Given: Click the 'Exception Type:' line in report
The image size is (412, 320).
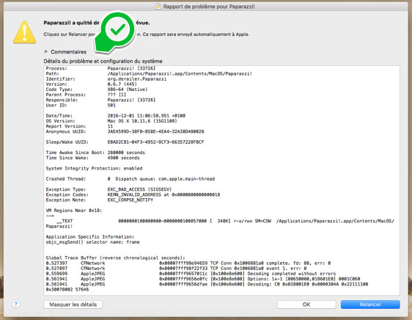Looking at the screenshot, I should pos(108,189).
